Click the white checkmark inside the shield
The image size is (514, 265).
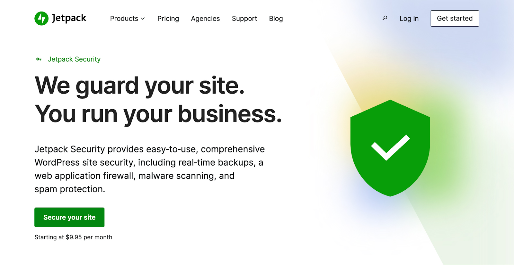point(390,147)
